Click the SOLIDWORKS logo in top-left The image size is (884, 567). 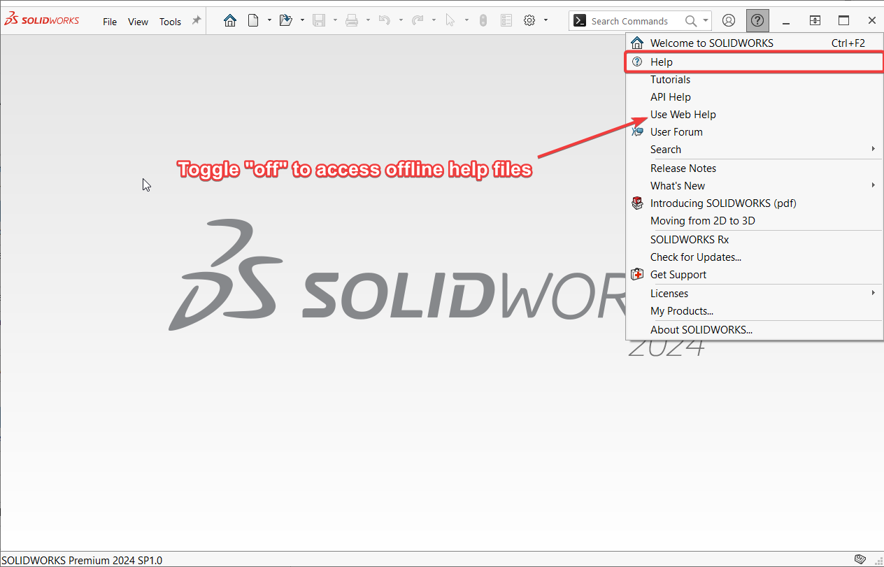coord(42,21)
